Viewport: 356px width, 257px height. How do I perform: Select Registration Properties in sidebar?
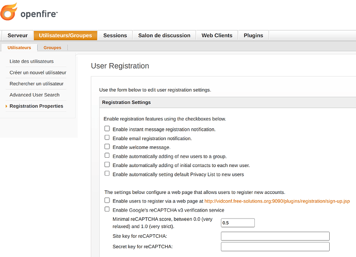36,106
